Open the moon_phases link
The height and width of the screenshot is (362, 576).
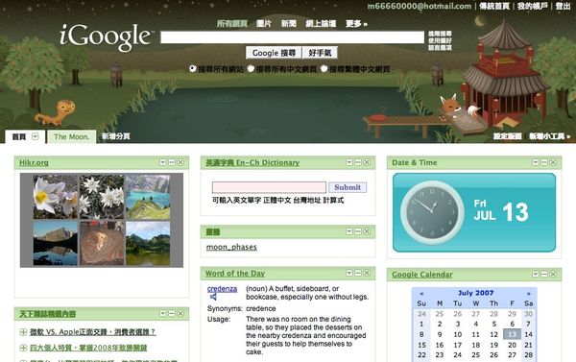pos(231,247)
